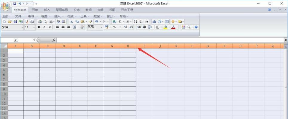
Task: Expand the formula bar with the chevron
Action: [x=286, y=40]
